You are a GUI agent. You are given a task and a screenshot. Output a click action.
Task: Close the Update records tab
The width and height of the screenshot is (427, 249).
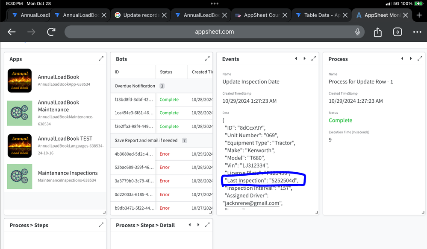(x=164, y=15)
